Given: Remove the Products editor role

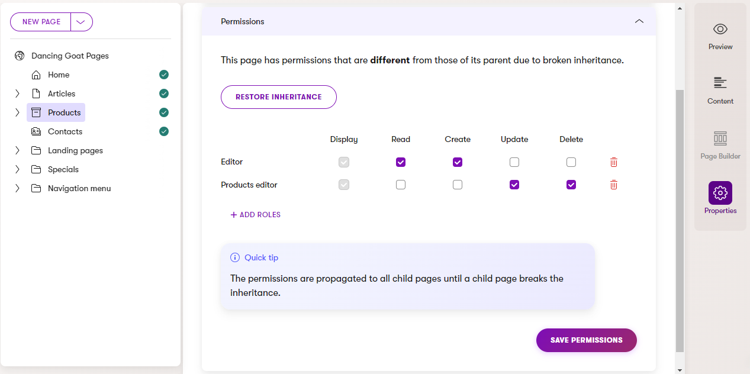Looking at the screenshot, I should click(614, 185).
